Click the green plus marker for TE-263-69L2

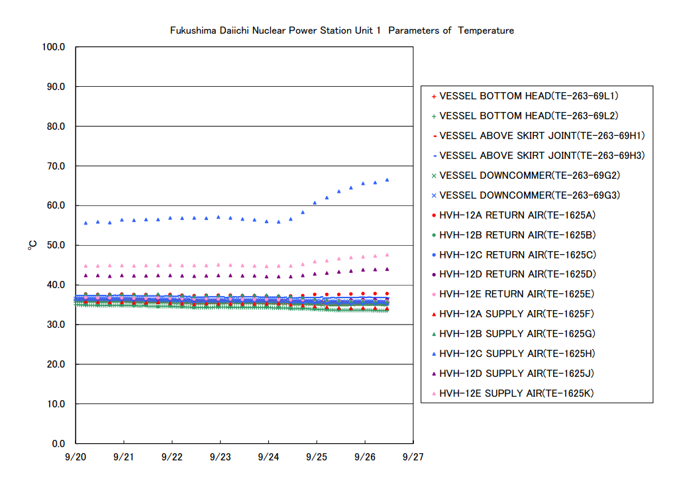(x=434, y=116)
